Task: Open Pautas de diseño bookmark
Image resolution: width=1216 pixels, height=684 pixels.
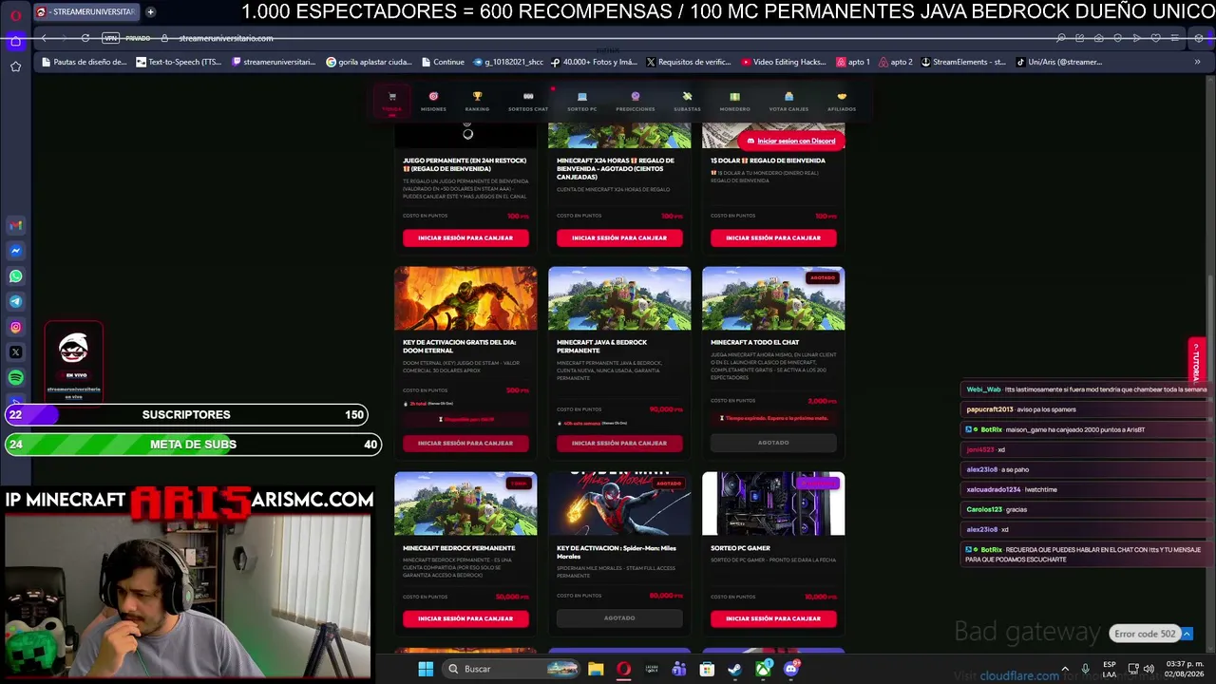Action: 84,62
